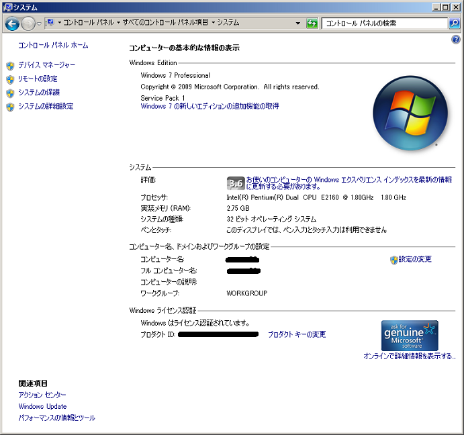Open the システムの詳細設定 link
This screenshot has height=435, width=464.
[x=46, y=106]
